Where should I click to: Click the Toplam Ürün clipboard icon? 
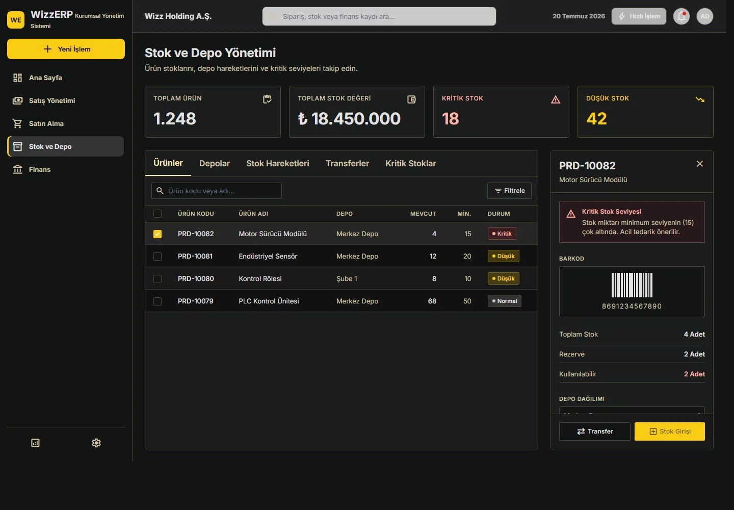[267, 99]
